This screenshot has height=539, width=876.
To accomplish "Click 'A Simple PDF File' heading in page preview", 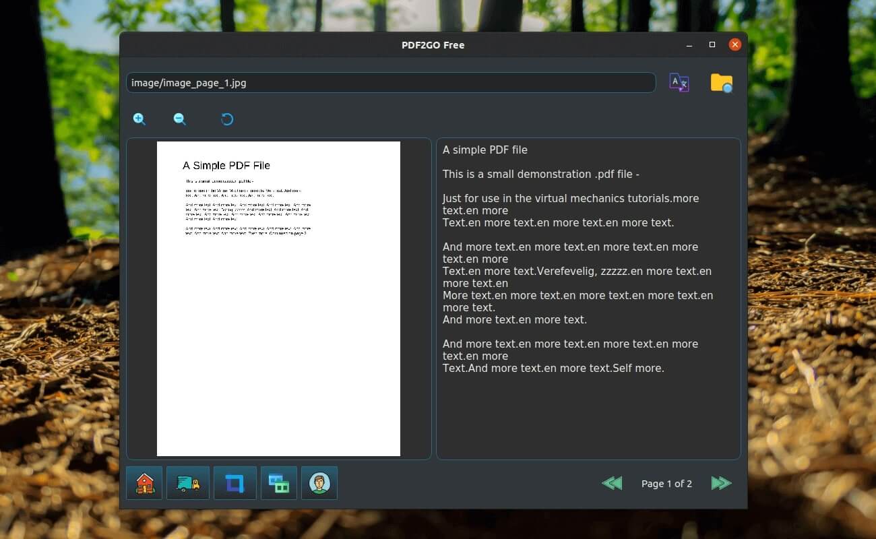I will (x=226, y=166).
